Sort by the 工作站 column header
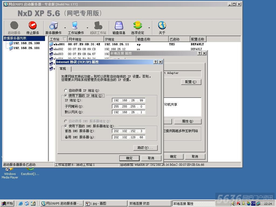276x207 pixels. pos(58,39)
